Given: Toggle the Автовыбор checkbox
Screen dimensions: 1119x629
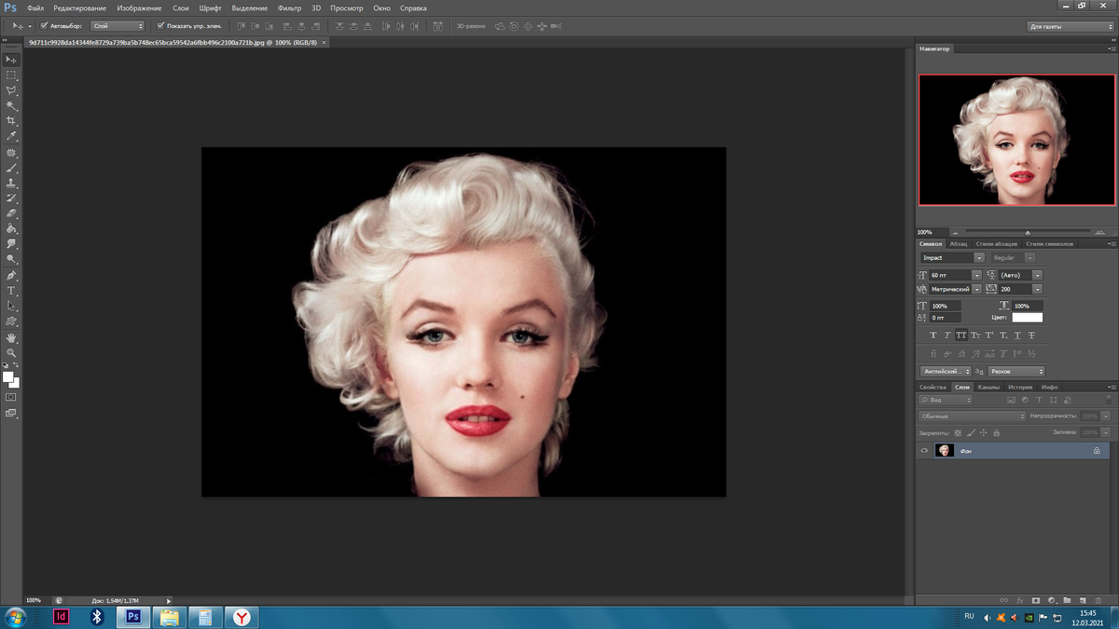Looking at the screenshot, I should point(44,26).
